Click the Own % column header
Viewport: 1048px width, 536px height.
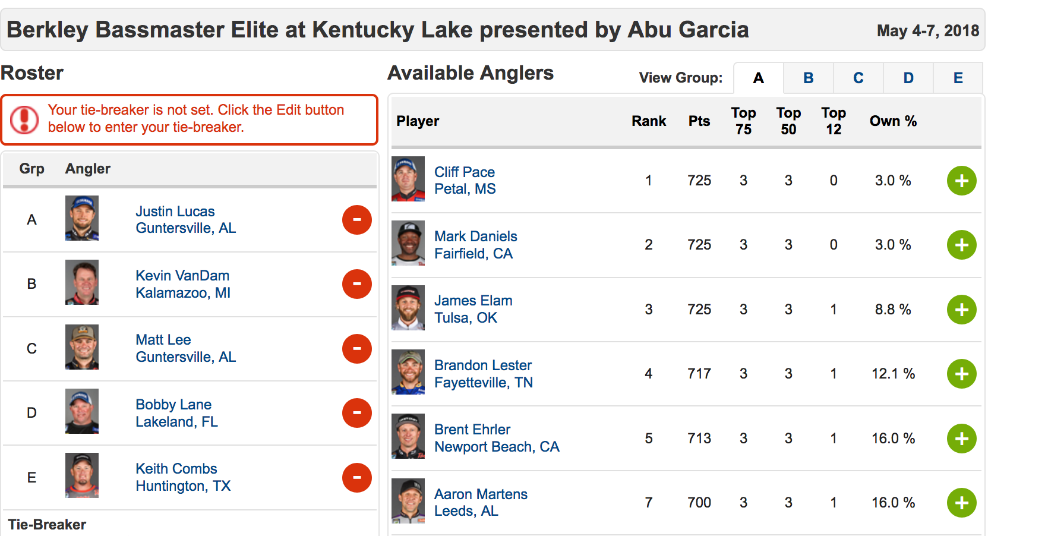893,121
